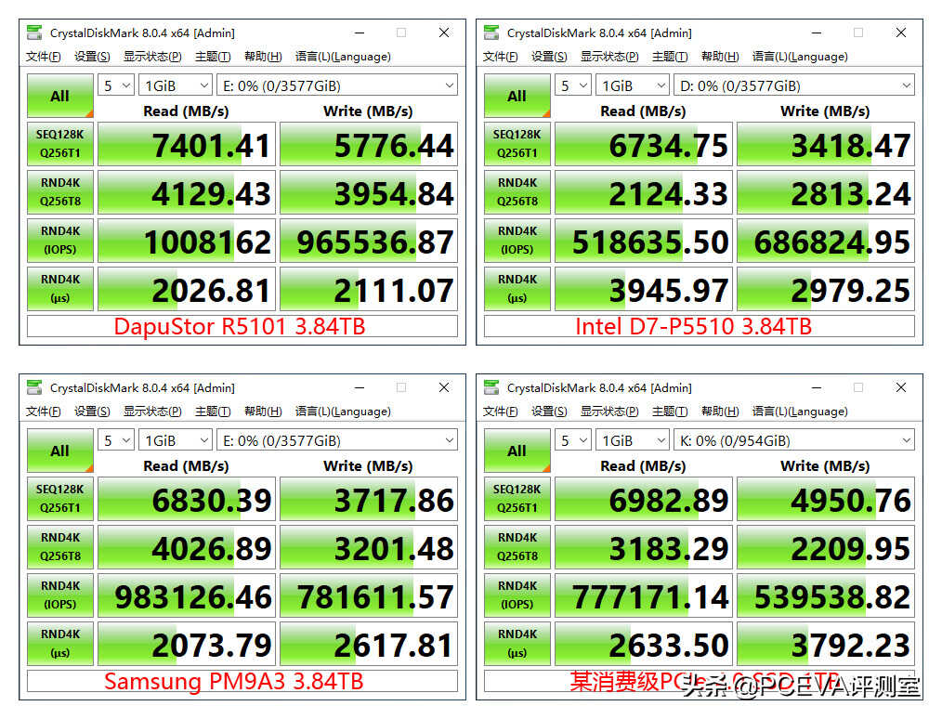
Task: Click the 6982.89 sequential read result
Action: (644, 499)
